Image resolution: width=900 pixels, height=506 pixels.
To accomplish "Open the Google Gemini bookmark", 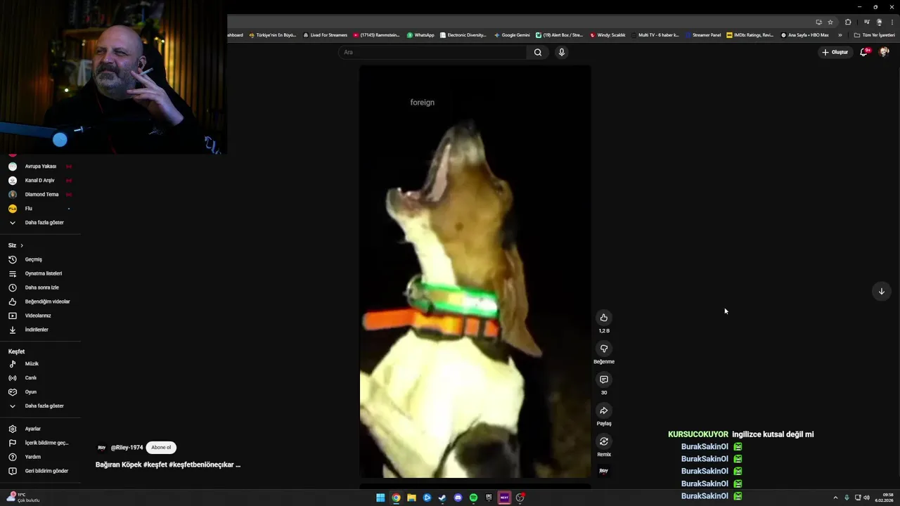I will pyautogui.click(x=512, y=35).
